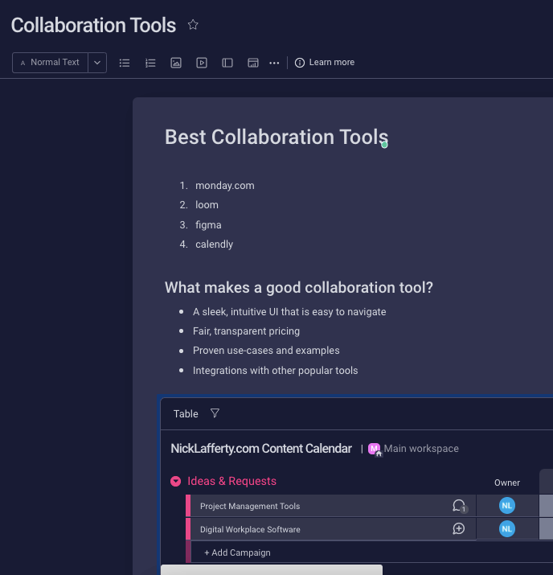Open NickLafferty.com Content Calendar board title
Screen dimensions: 553x575
(261, 449)
